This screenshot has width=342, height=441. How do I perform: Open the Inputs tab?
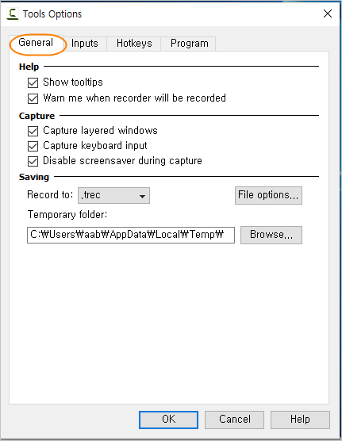coord(85,44)
